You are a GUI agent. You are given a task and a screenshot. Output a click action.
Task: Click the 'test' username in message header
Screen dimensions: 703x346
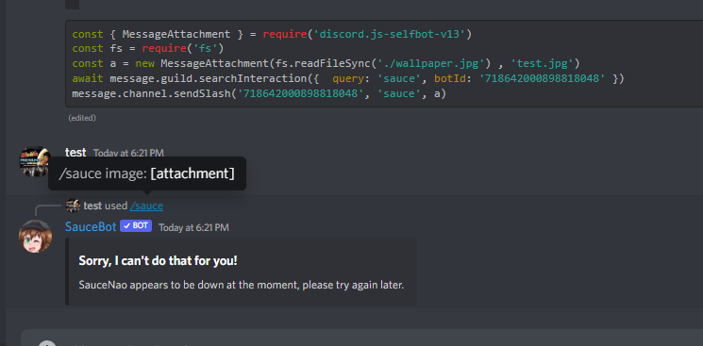[75, 153]
